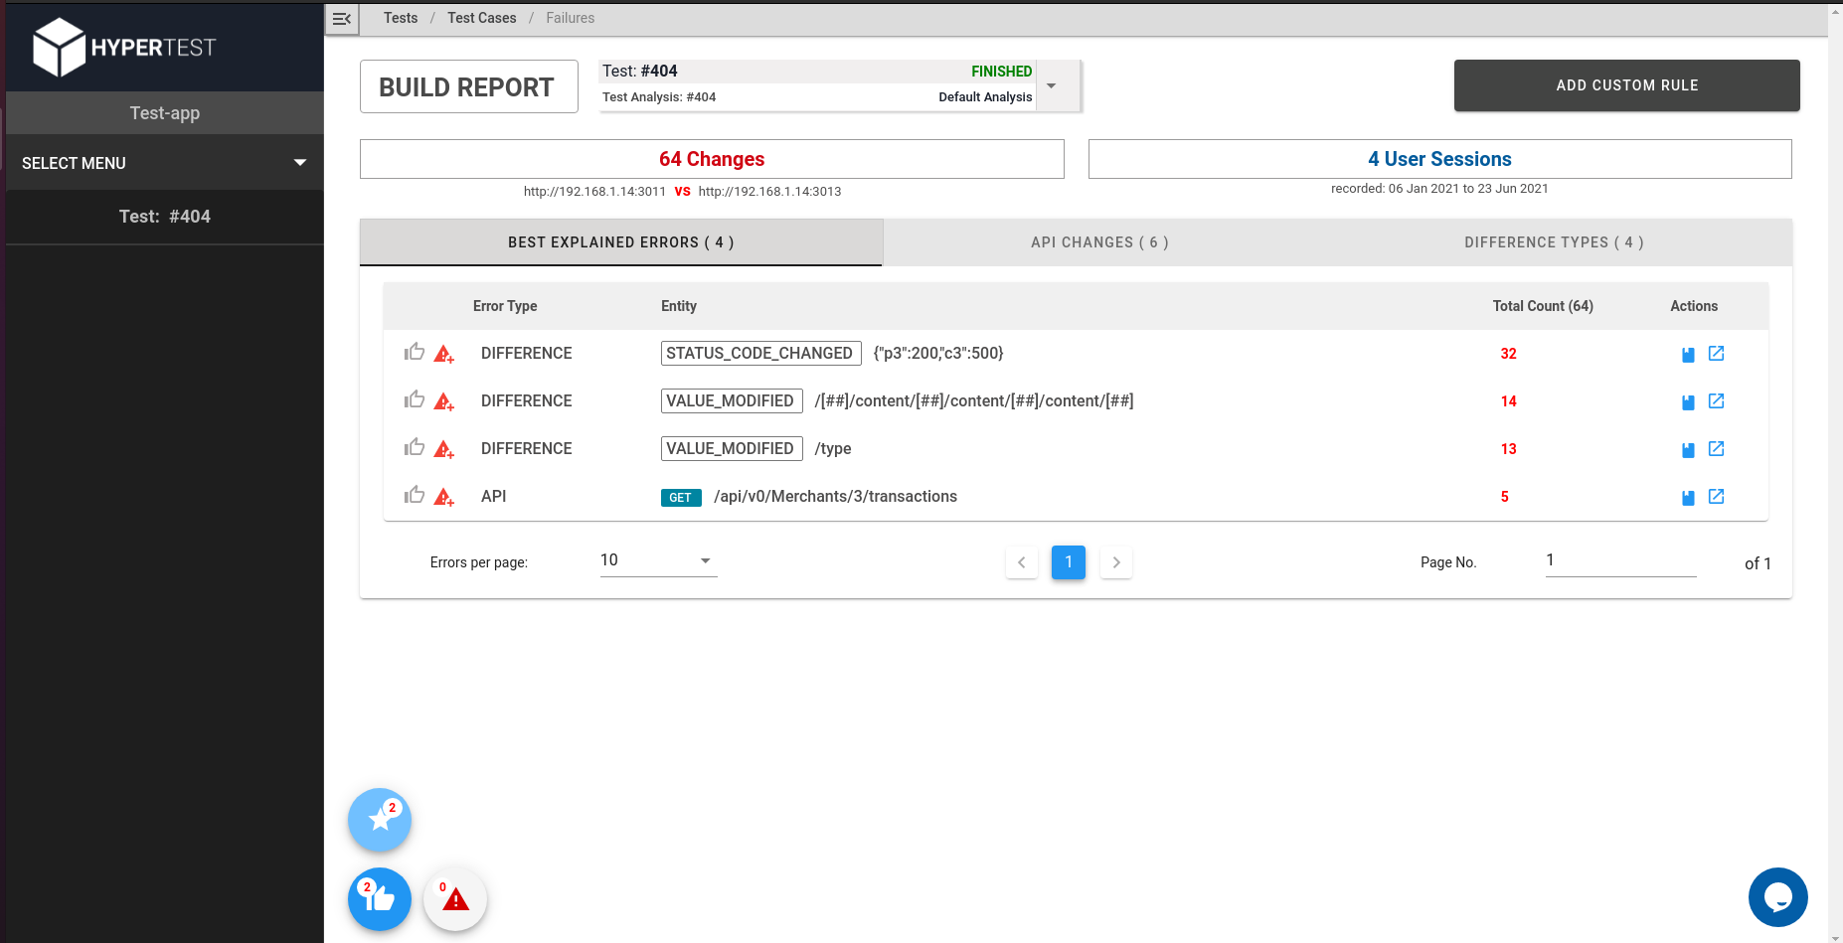Click Test: #404 in the sidebar
The height and width of the screenshot is (943, 1843).
(165, 217)
